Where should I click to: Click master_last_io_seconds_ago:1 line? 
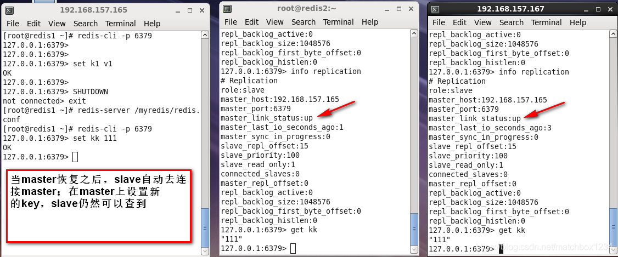[282, 128]
